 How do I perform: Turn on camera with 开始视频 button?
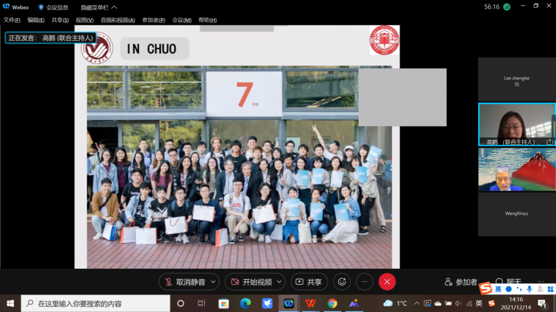coord(252,282)
